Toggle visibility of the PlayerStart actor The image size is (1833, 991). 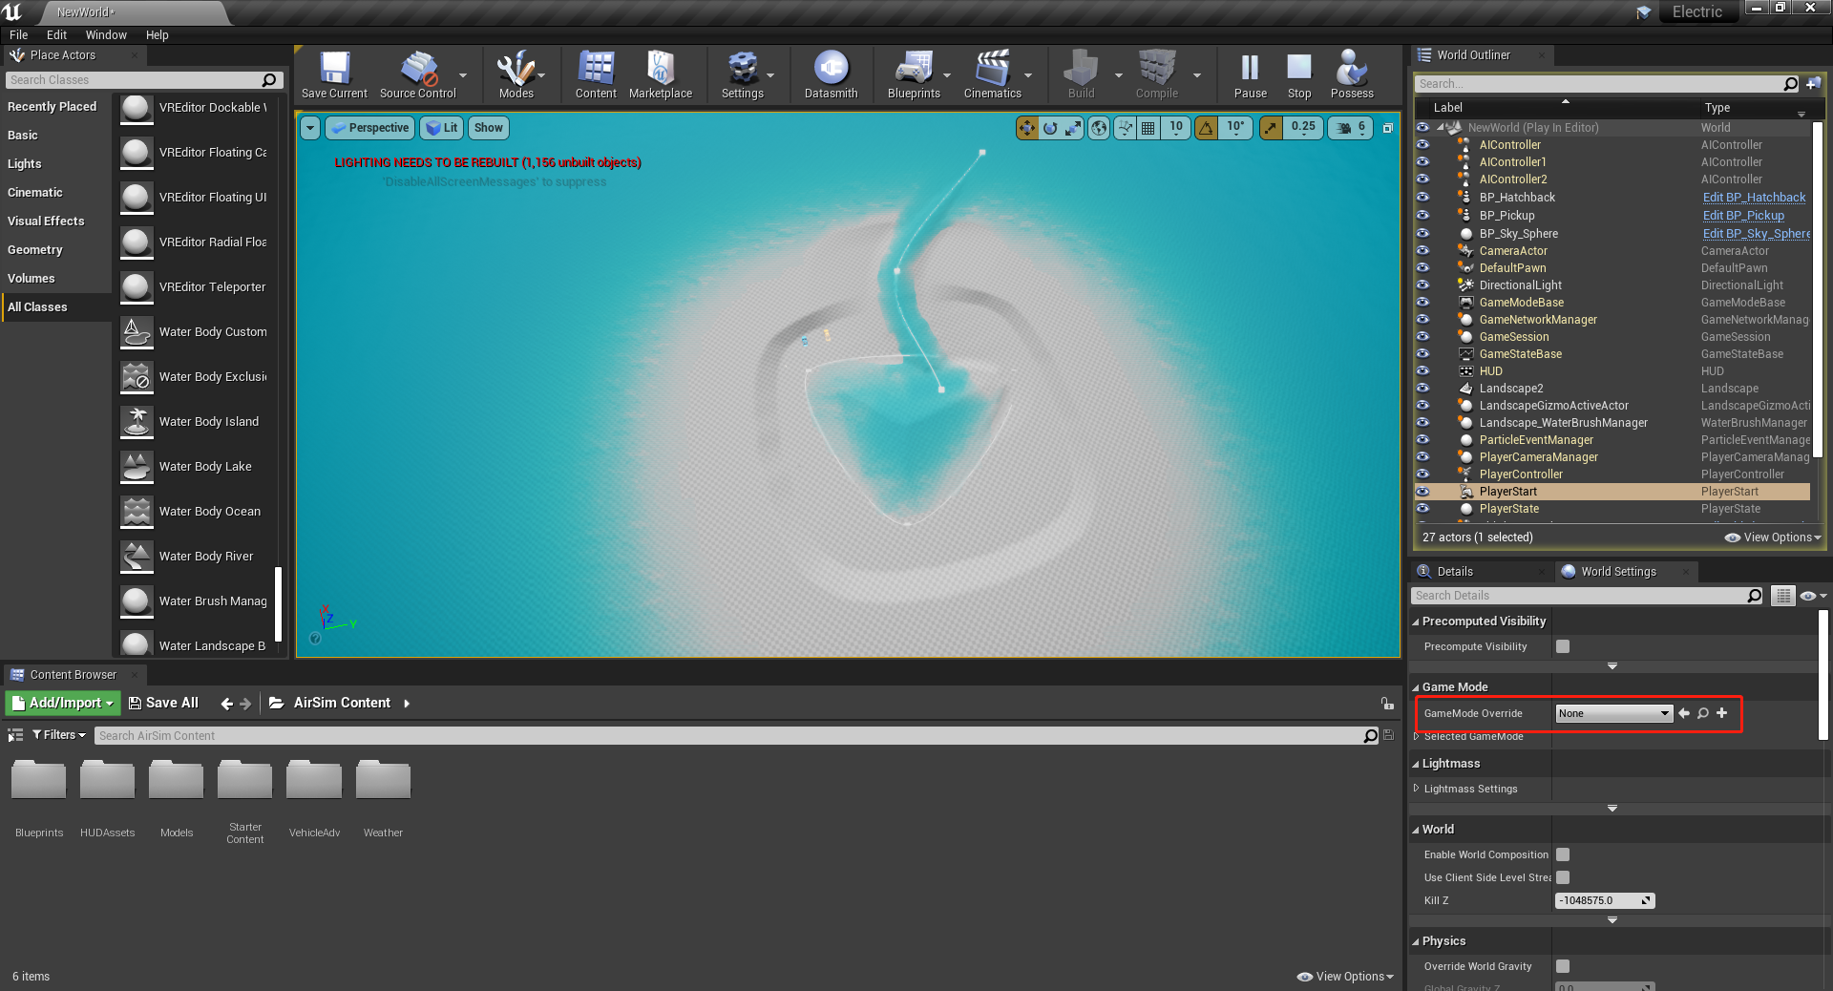1422,492
